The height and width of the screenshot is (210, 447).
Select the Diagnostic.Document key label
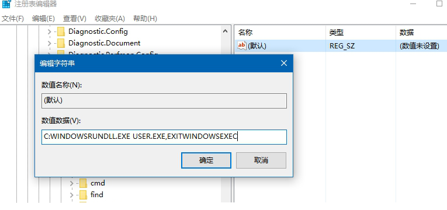[105, 43]
